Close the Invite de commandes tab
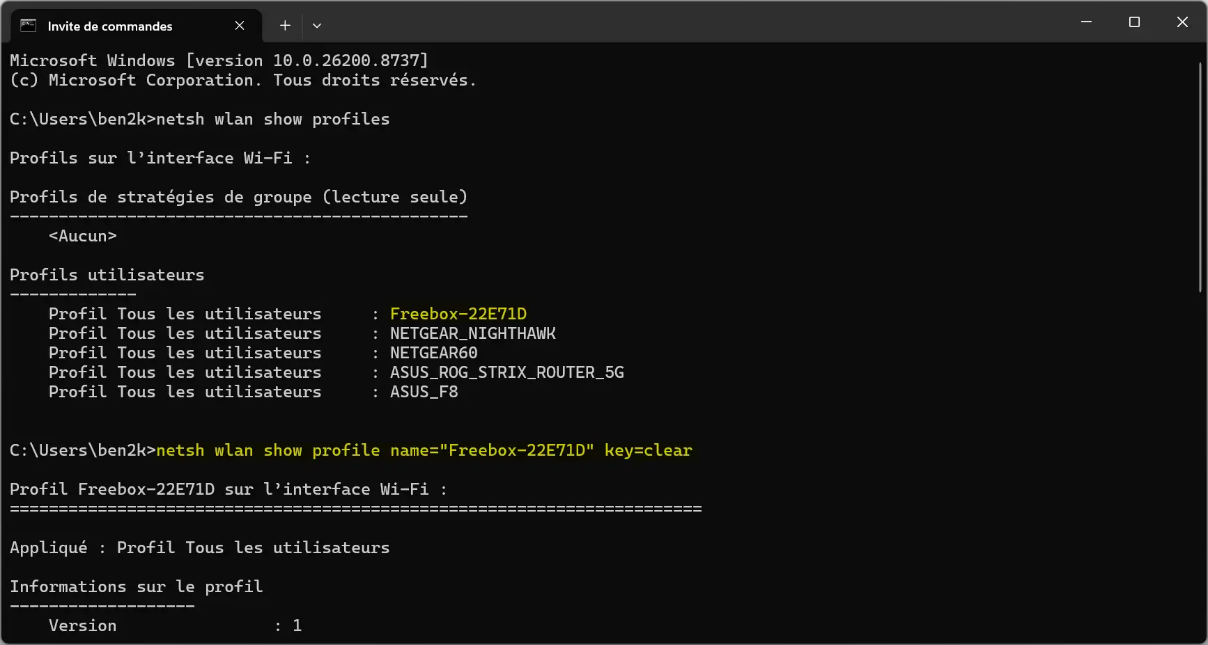Screen dimensions: 1208x645 [240, 26]
